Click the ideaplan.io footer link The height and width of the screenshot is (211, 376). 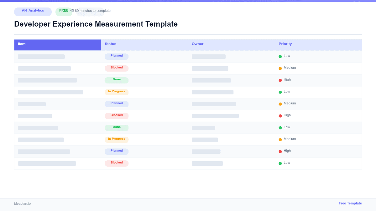pyautogui.click(x=22, y=204)
